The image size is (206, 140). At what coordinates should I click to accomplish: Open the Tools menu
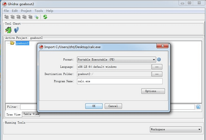click(39, 11)
